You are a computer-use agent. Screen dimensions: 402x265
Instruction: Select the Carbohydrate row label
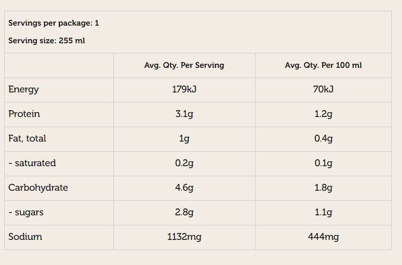[x=38, y=188]
